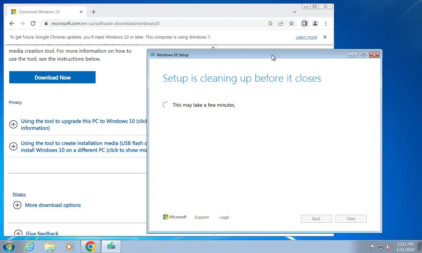Click the Microsoft logo in Setup
Image resolution: width=422 pixels, height=253 pixels.
pyautogui.click(x=175, y=217)
